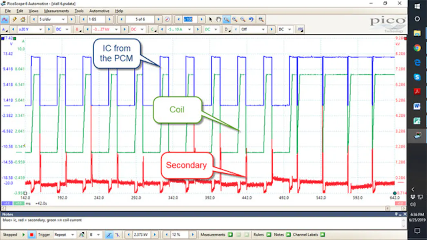Click the zoom in magnifier
The width and height of the screenshot is (427, 240).
click(234, 20)
